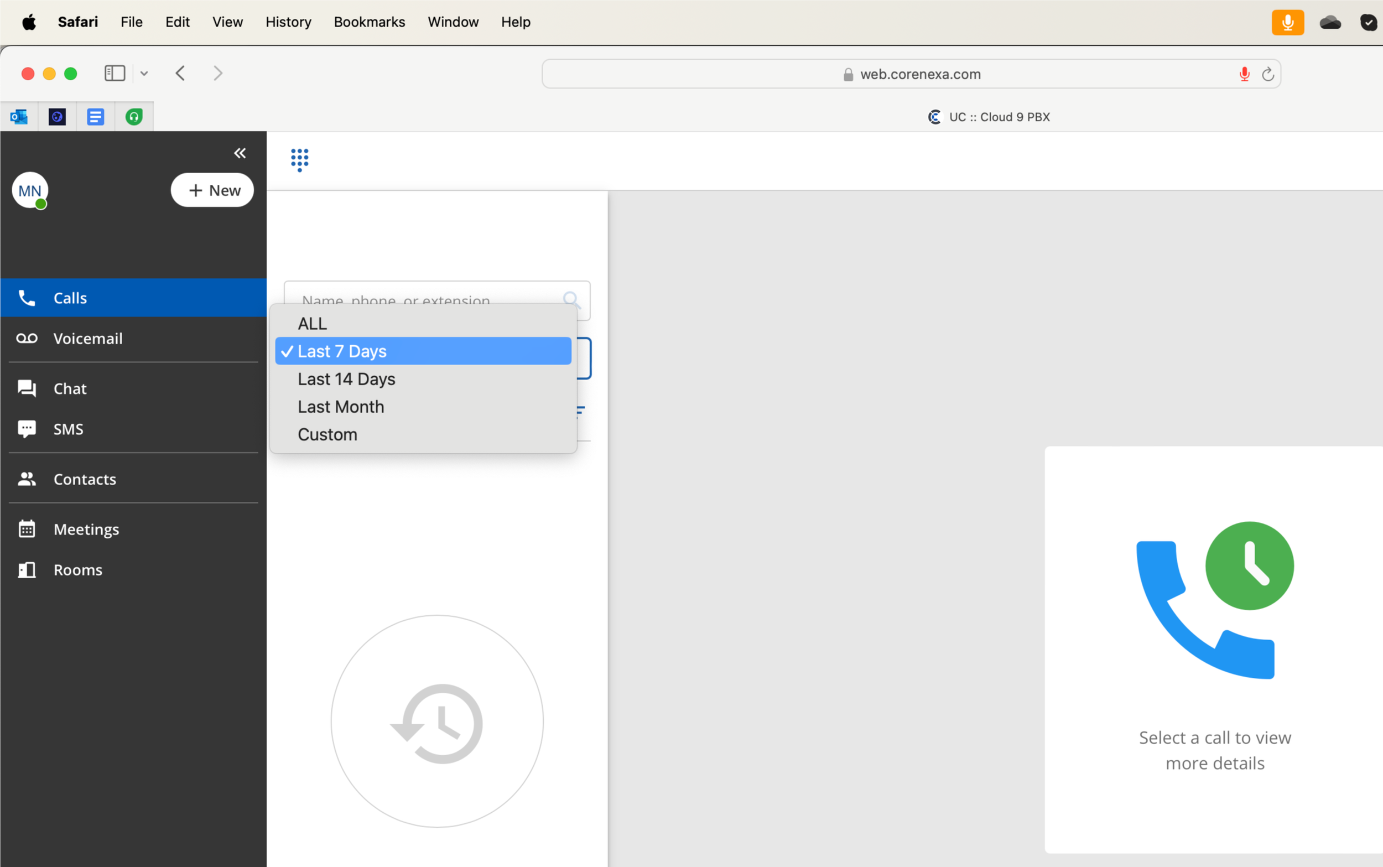Screen dimensions: 1383x867
Task: Open the History menu
Action: pyautogui.click(x=288, y=22)
